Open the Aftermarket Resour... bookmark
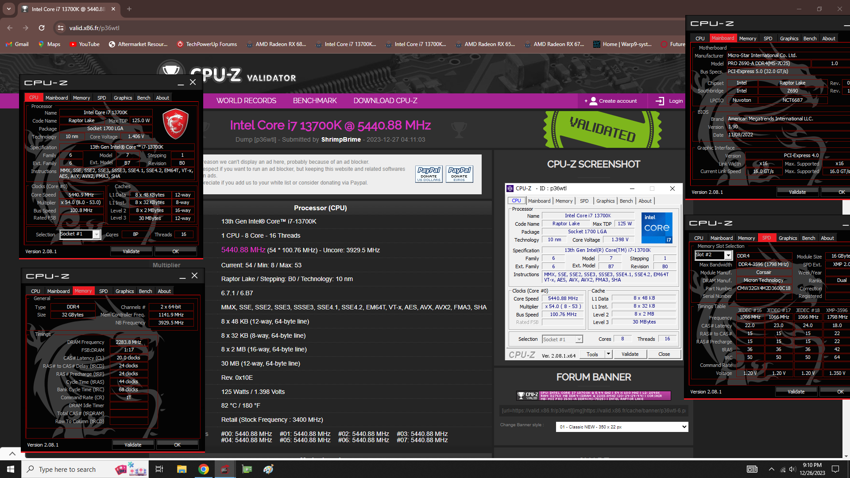The width and height of the screenshot is (850, 478). pyautogui.click(x=138, y=44)
